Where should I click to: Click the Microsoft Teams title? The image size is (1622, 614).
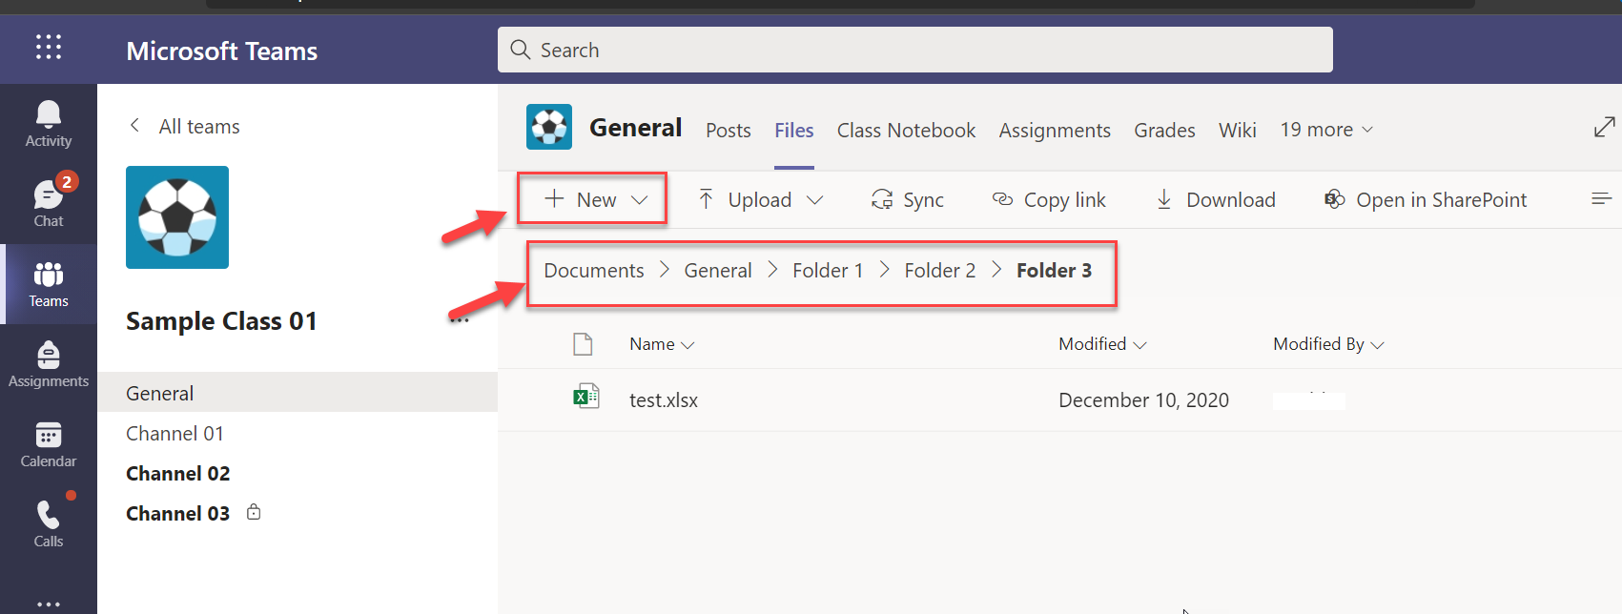click(222, 51)
